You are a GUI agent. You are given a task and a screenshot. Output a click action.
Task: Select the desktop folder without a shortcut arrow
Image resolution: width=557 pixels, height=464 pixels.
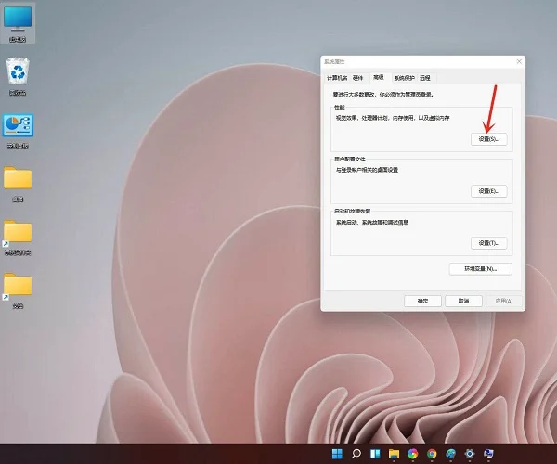point(18,184)
